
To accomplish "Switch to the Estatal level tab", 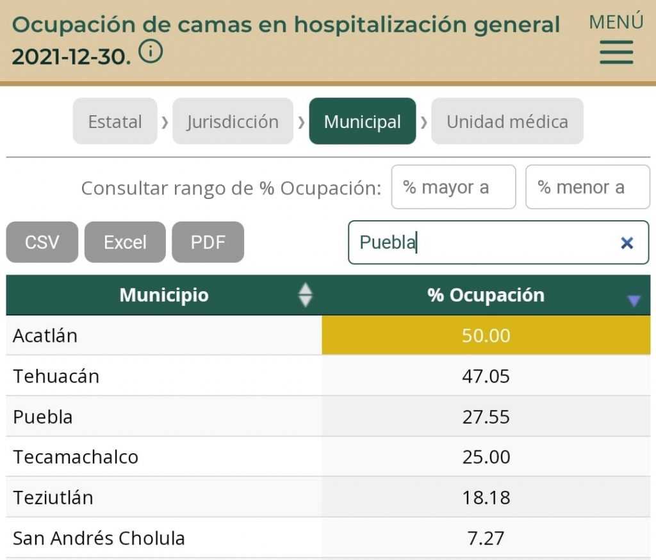I will [115, 121].
